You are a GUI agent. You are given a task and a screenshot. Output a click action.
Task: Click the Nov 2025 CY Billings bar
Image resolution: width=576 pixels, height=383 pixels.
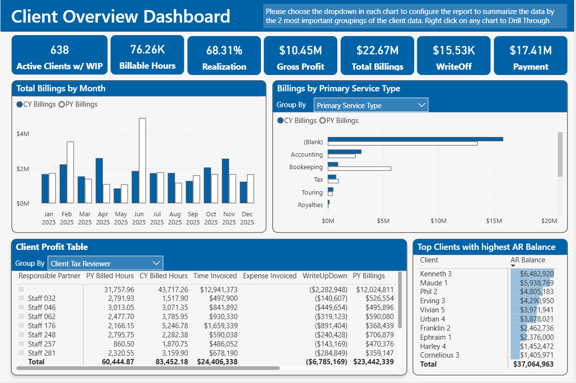[226, 181]
